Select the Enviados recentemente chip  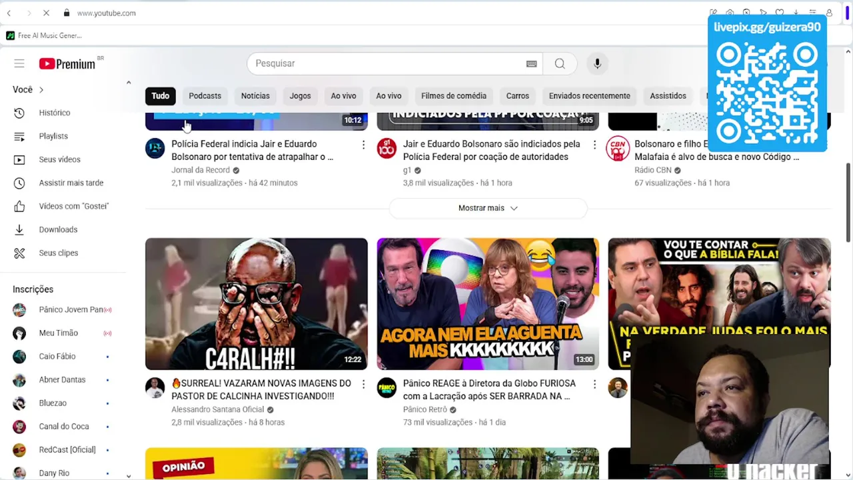coord(590,96)
